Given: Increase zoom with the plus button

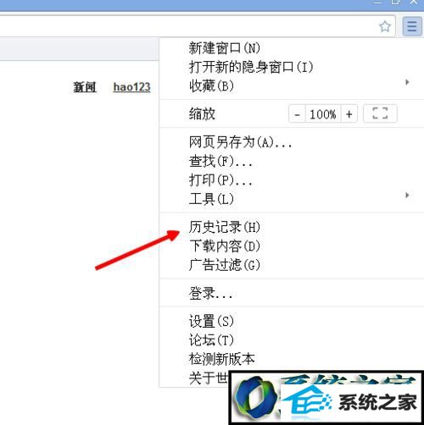Looking at the screenshot, I should [349, 114].
